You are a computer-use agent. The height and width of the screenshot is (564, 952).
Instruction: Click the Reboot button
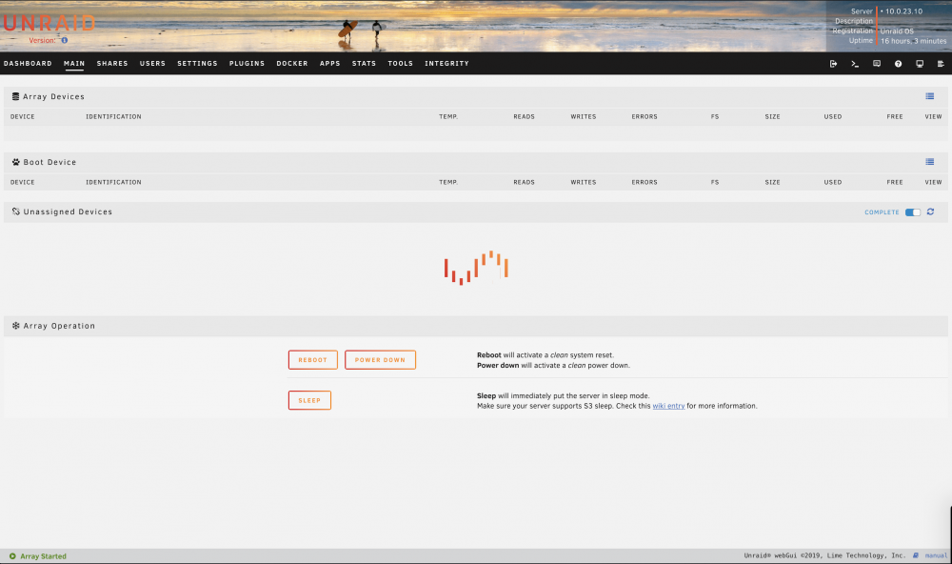coord(312,360)
